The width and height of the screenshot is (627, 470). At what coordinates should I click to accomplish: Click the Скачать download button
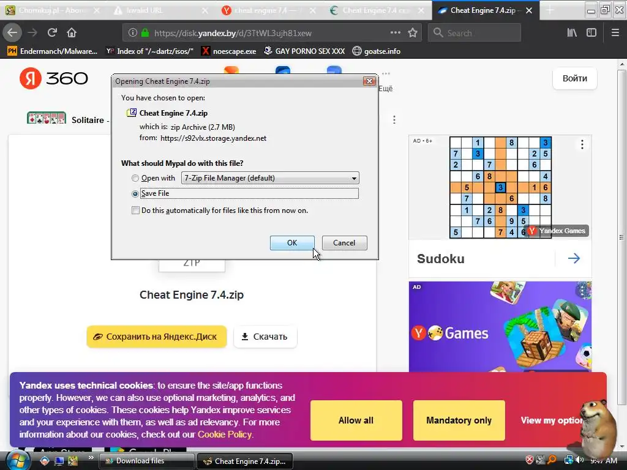point(265,337)
